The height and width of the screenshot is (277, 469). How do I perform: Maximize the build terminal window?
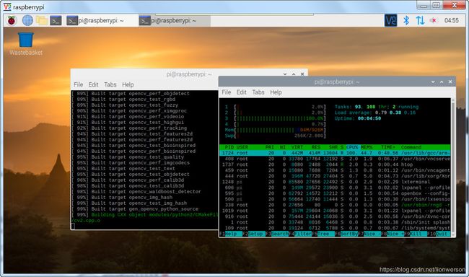click(294, 74)
